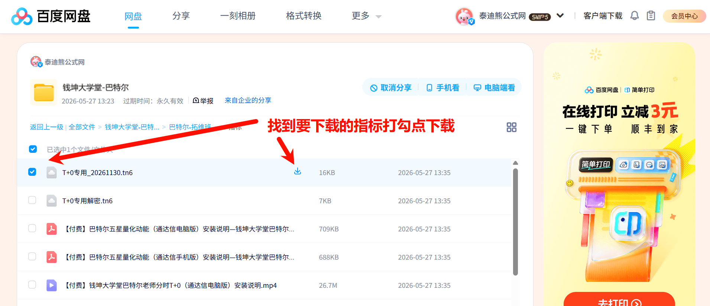Click 客户端下载 link
Image resolution: width=710 pixels, height=306 pixels.
point(603,16)
